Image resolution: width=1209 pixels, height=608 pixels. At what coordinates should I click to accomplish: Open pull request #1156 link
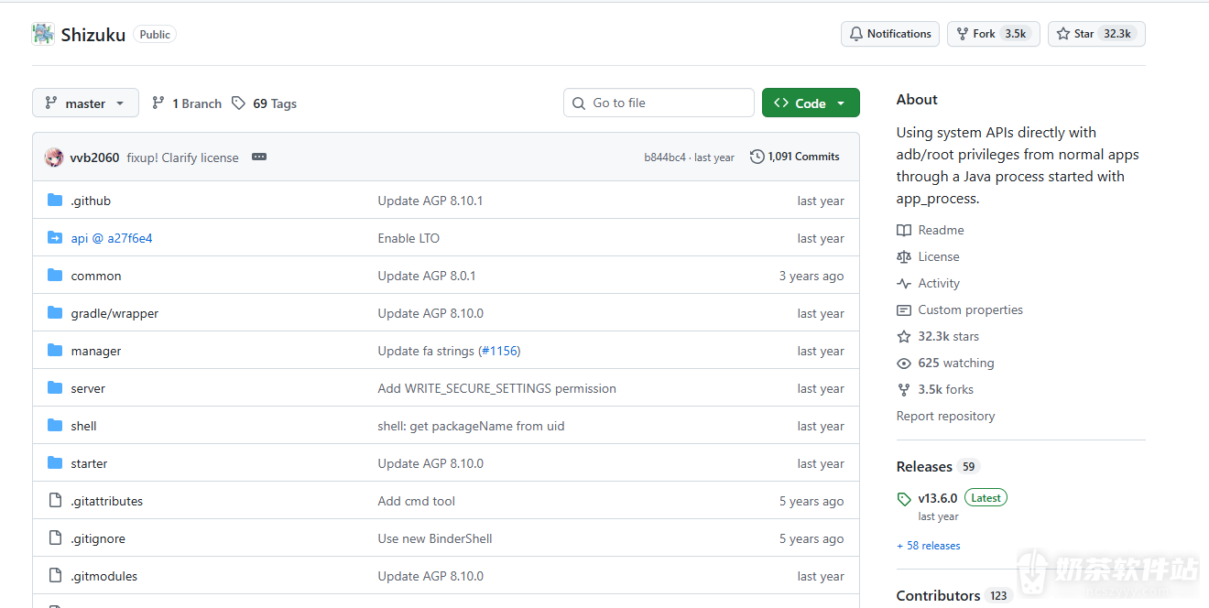499,351
